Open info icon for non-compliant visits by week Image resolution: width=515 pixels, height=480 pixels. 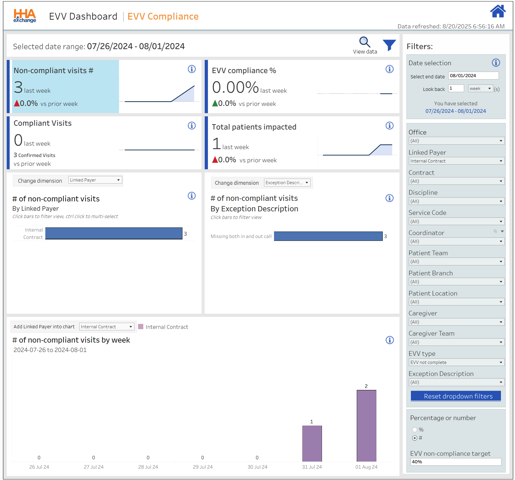tap(390, 340)
